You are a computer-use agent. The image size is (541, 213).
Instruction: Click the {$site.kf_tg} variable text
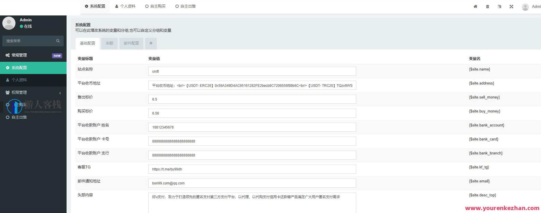pyautogui.click(x=479, y=167)
